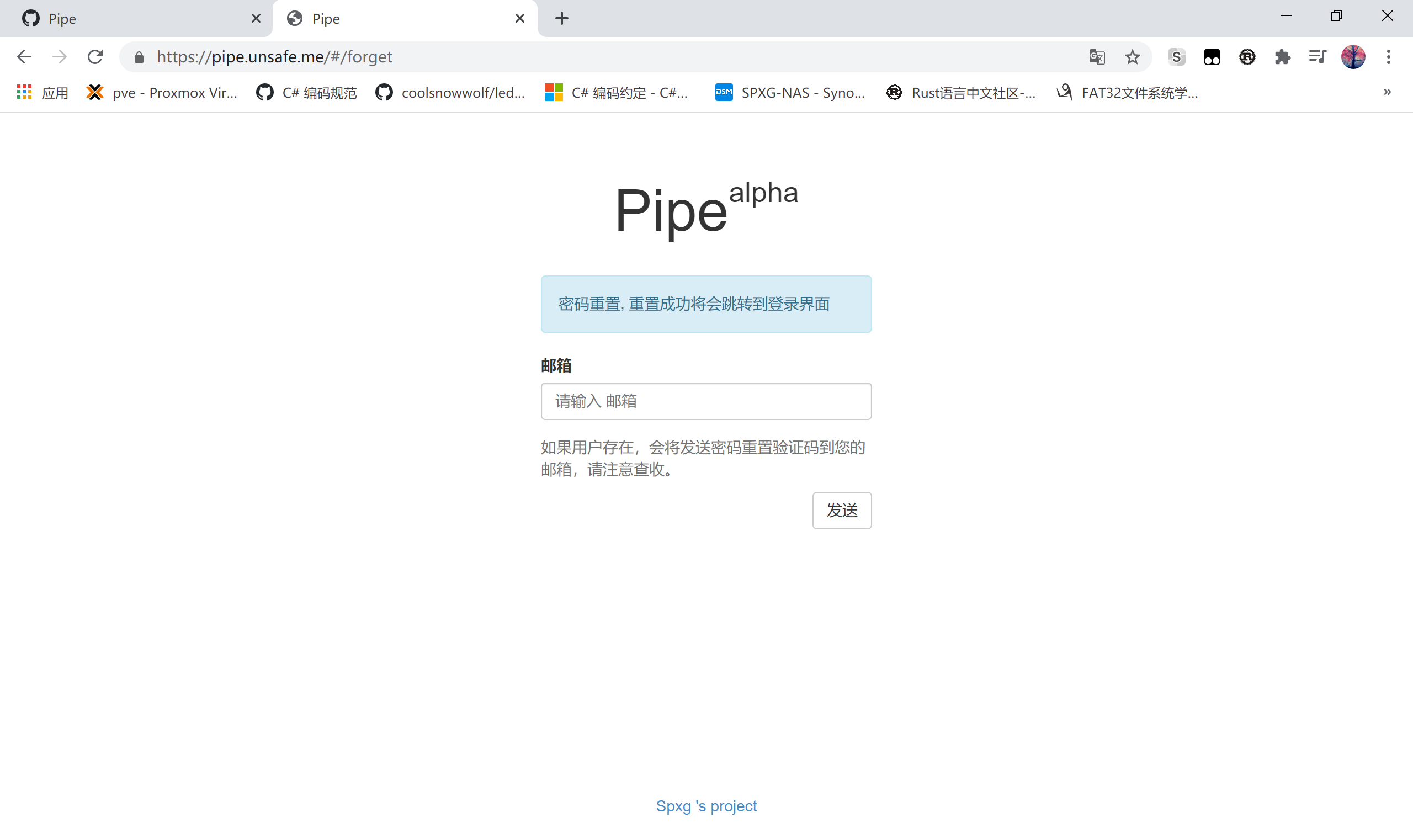This screenshot has height=839, width=1413.
Task: Open the SPXG-NAS Synology bookmark
Action: coord(790,93)
